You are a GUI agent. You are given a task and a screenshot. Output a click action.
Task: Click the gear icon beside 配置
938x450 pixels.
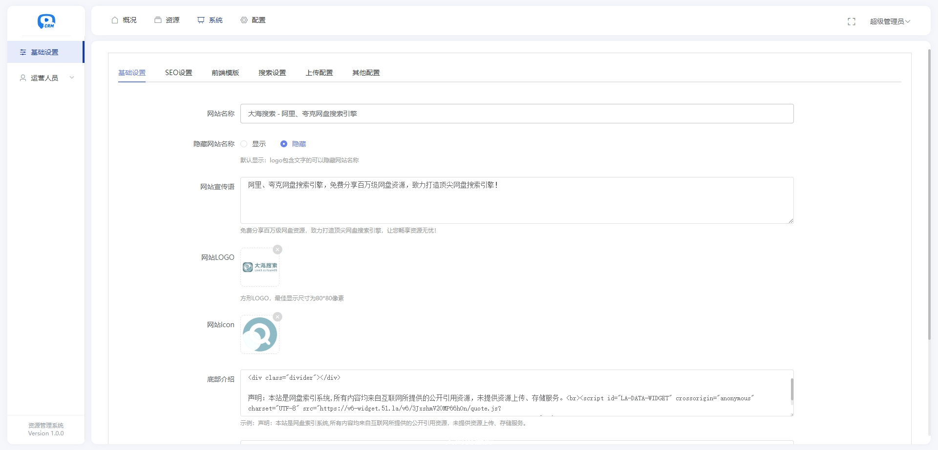click(244, 20)
